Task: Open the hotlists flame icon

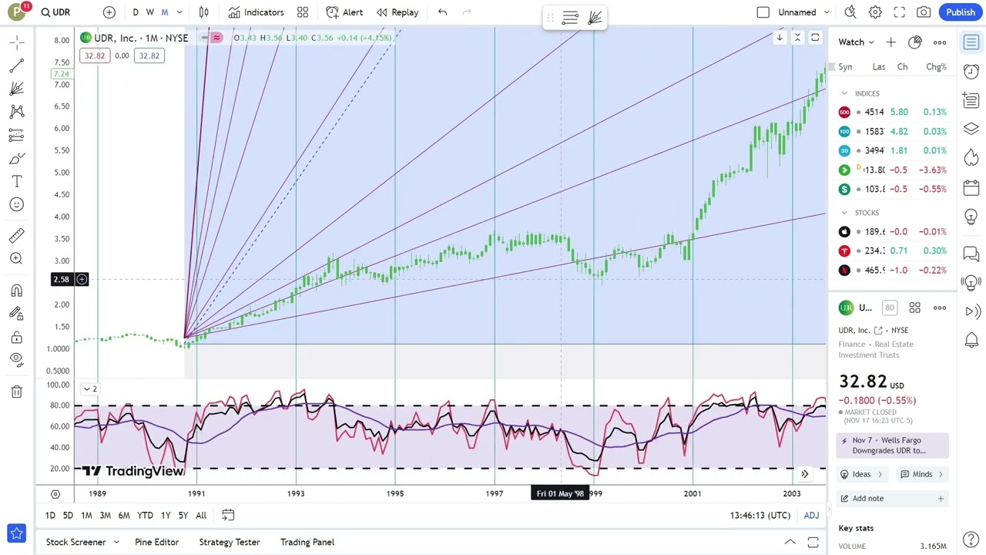Action: point(971,157)
